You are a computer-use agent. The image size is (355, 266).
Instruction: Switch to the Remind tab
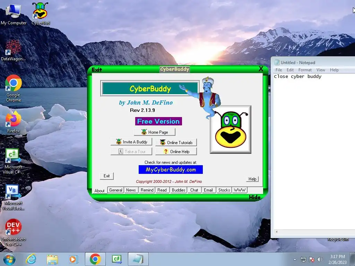click(147, 190)
